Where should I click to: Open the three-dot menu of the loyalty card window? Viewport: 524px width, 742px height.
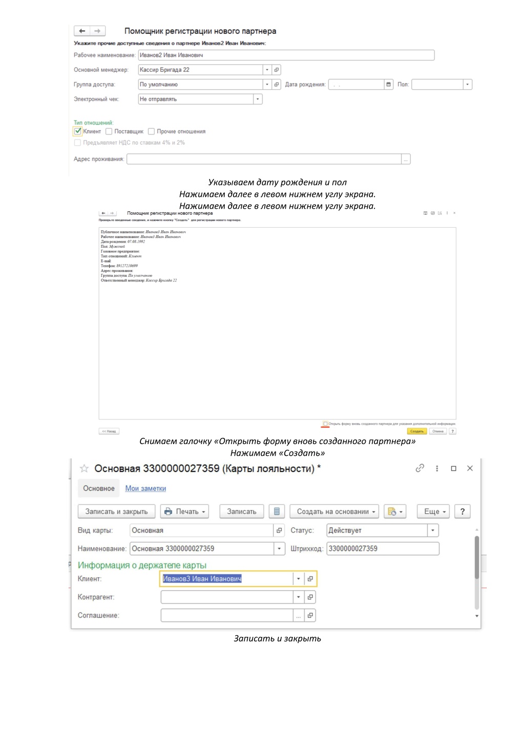click(437, 468)
